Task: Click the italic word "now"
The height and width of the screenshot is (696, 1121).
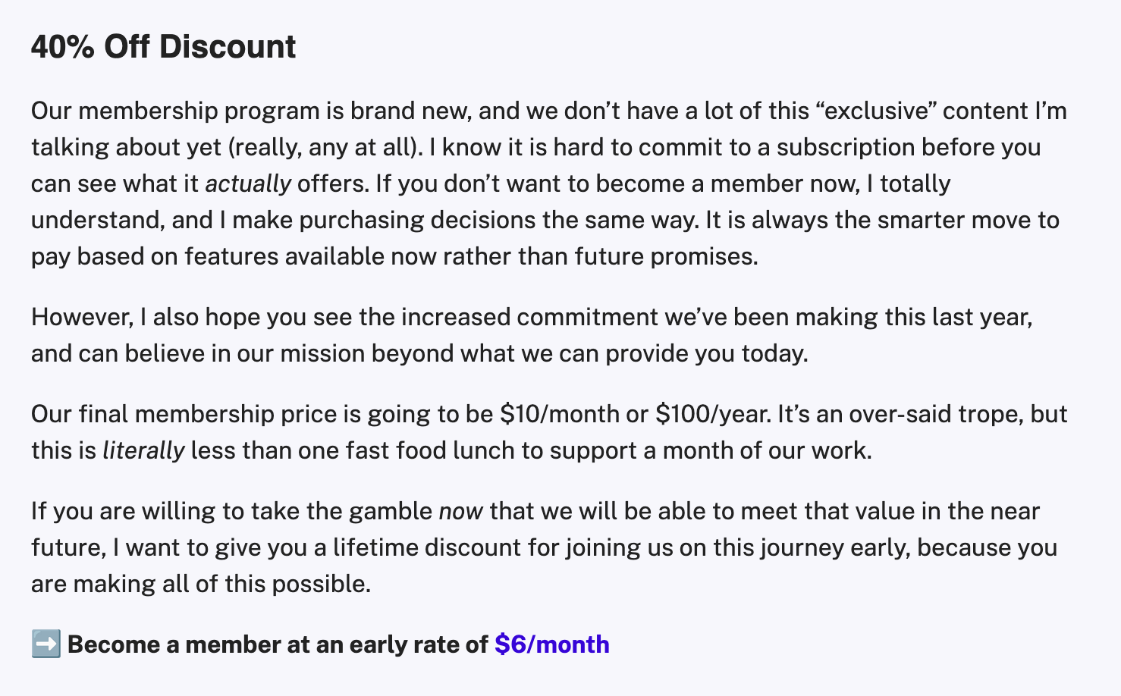Action: coord(460,511)
